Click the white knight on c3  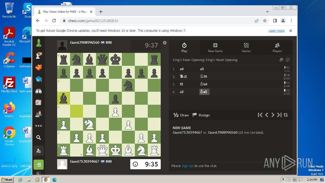tap(89, 124)
